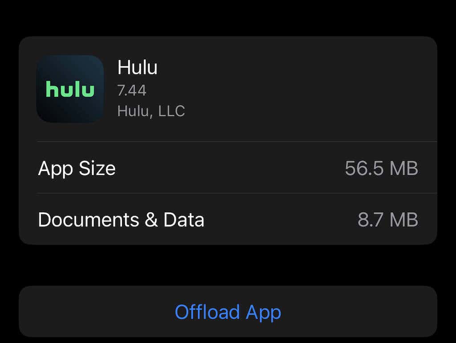Tap Offload App

click(x=228, y=312)
